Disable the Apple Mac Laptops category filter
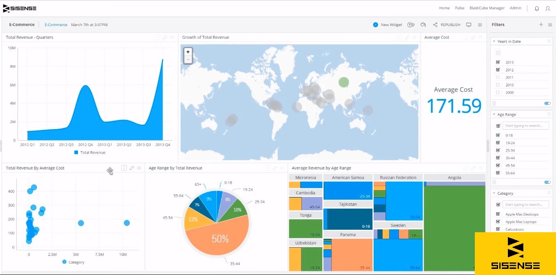The height and width of the screenshot is (275, 556). coord(498,222)
